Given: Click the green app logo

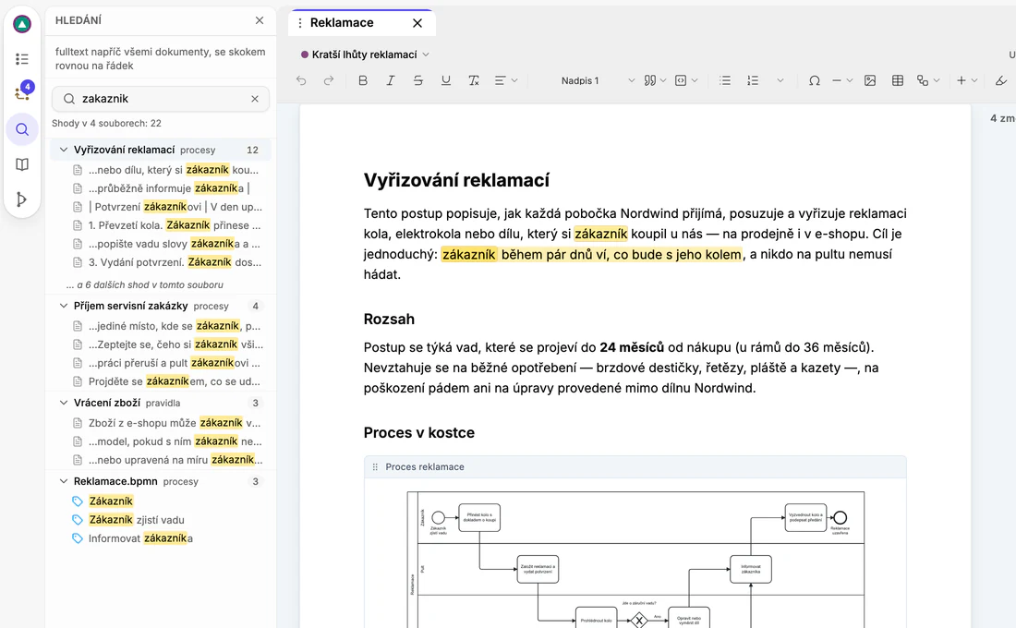Looking at the screenshot, I should click(22, 25).
